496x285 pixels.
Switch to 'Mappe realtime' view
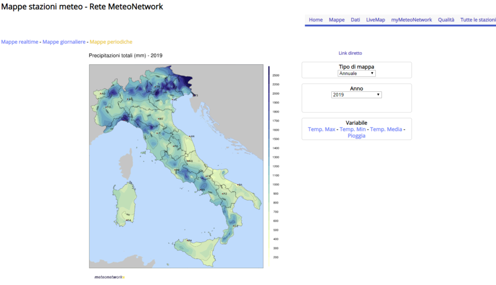(x=19, y=42)
